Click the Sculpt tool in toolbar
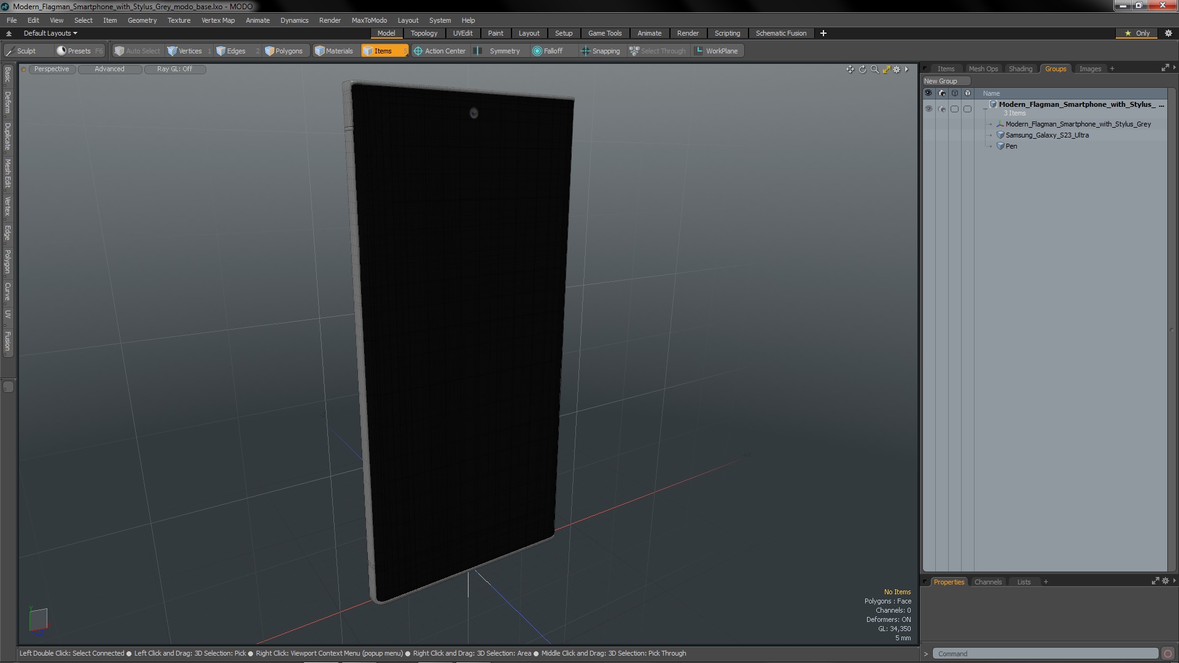 coord(26,50)
